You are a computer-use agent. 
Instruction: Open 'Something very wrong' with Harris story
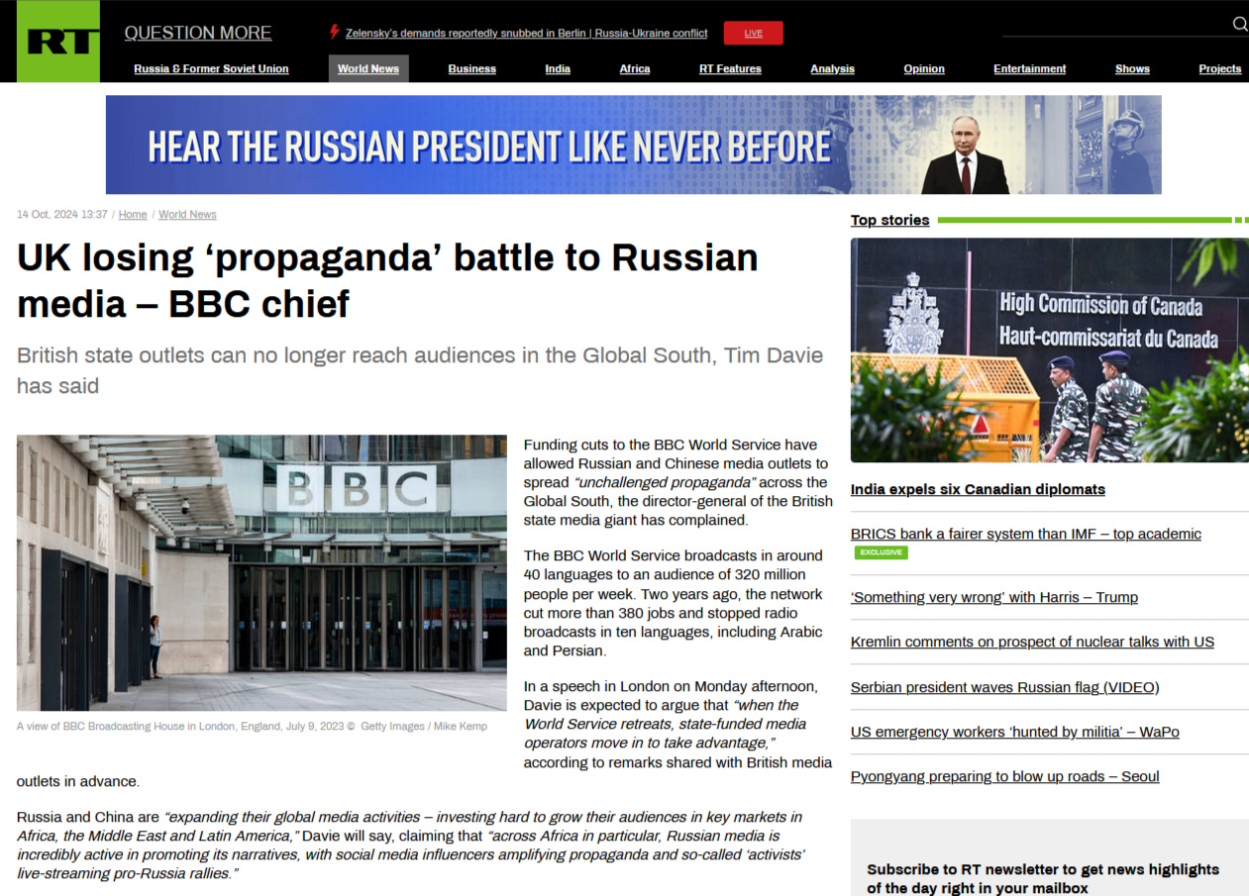point(994,597)
